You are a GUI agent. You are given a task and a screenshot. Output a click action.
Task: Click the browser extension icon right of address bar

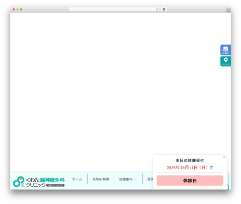(164, 9)
